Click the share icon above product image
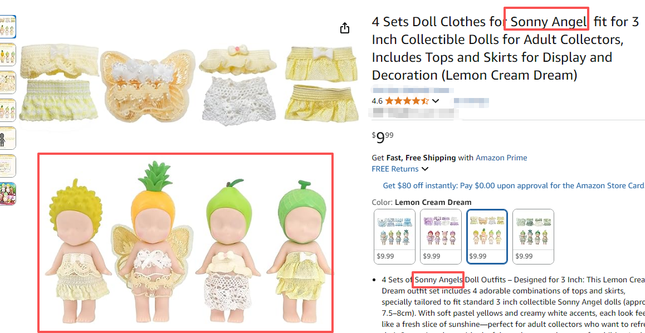Viewport: 645px width, 333px height. (345, 28)
